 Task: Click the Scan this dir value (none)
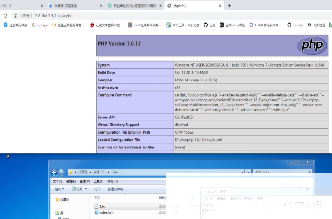(180, 147)
